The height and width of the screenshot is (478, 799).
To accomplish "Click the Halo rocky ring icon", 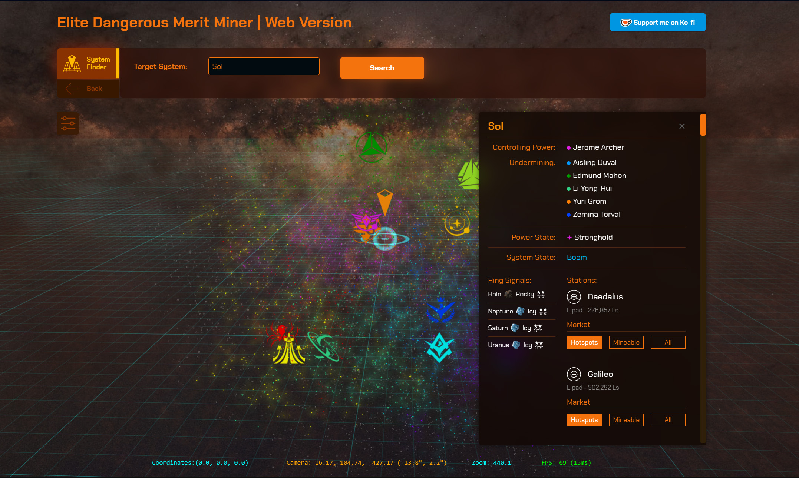I will pyautogui.click(x=508, y=294).
